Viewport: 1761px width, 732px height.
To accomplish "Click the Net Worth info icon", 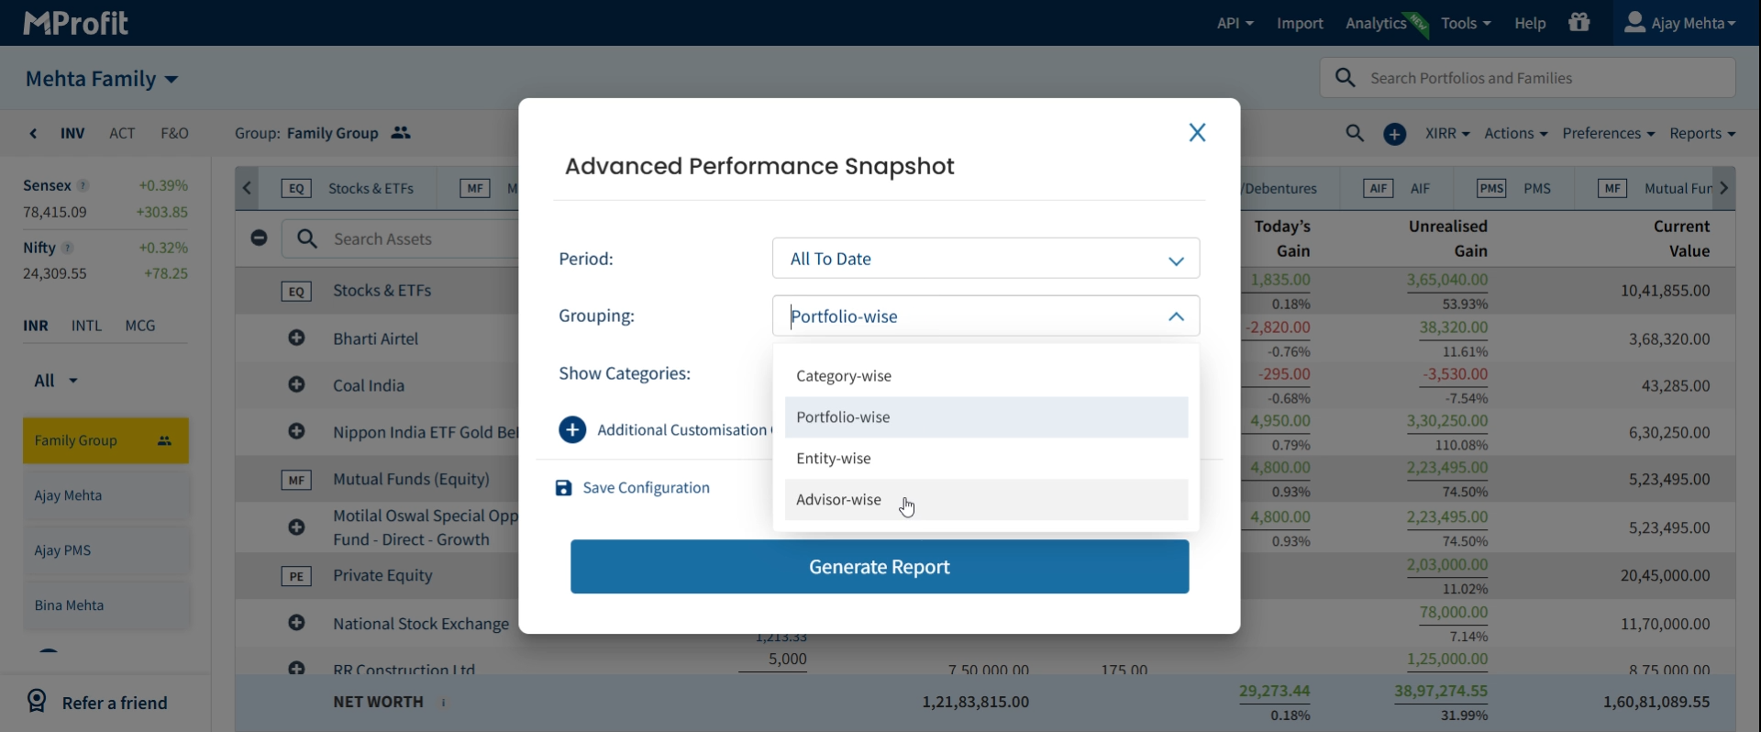I will [444, 703].
